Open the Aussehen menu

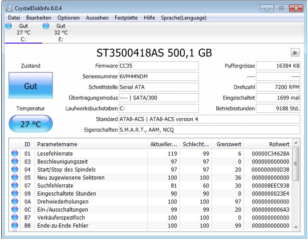(x=97, y=18)
